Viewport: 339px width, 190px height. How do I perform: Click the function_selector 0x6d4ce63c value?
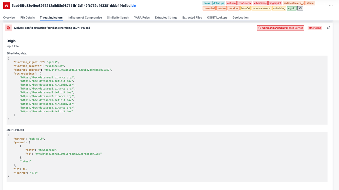(x=55, y=66)
